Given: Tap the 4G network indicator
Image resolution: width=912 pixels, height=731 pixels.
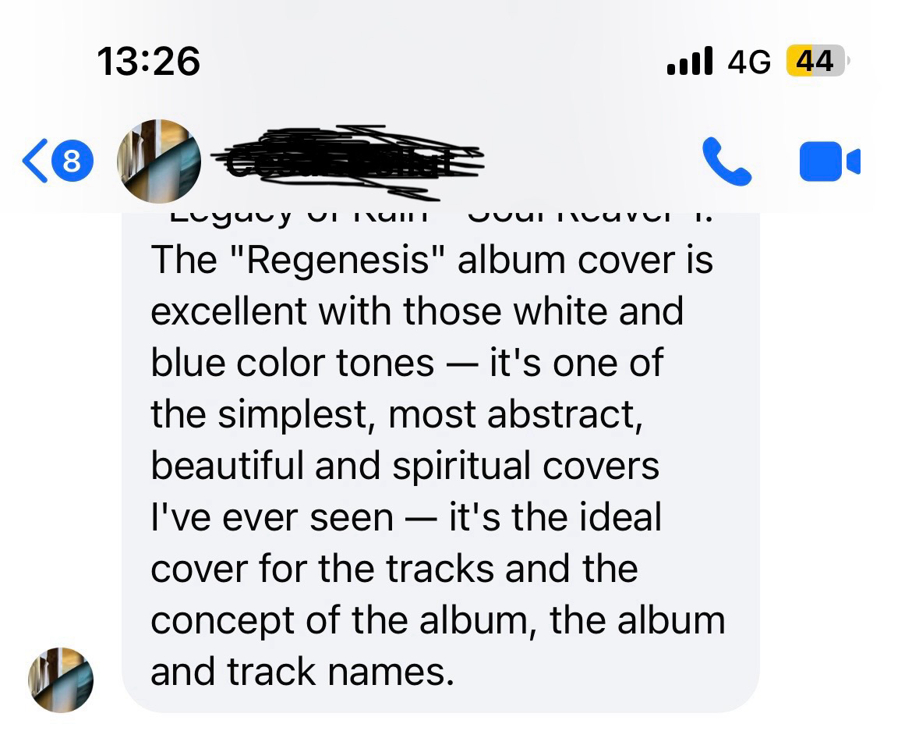Looking at the screenshot, I should pos(749,61).
